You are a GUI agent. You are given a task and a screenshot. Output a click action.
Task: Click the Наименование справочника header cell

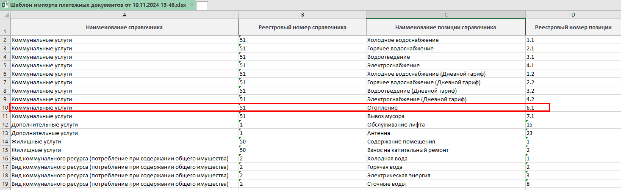click(x=124, y=28)
